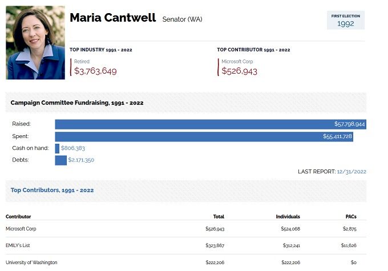
Task: Click the Retired top industry amount
Action: (x=95, y=71)
